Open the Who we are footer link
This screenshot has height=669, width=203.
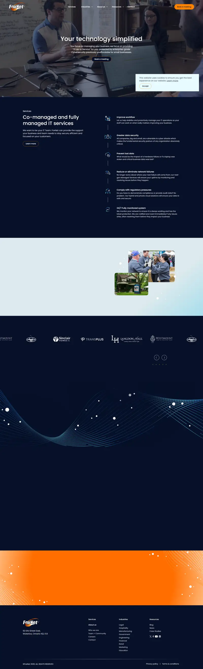point(94,630)
